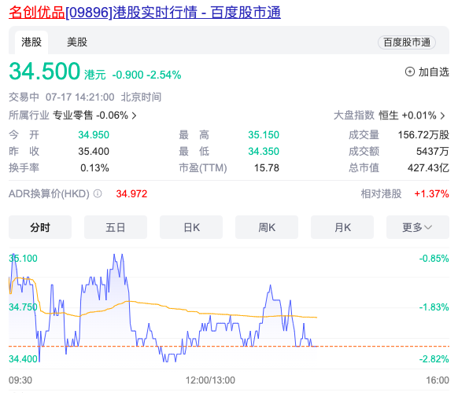458x393 pixels.
Task: Click the 最高 value 35.150
Action: pos(264,134)
